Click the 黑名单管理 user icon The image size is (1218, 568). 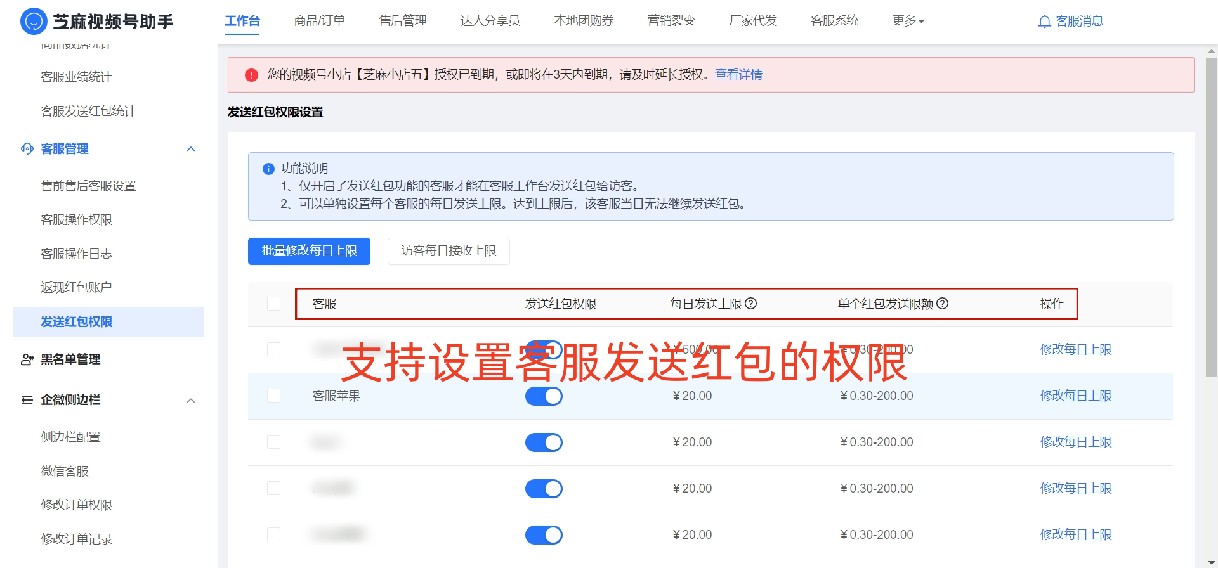point(27,359)
